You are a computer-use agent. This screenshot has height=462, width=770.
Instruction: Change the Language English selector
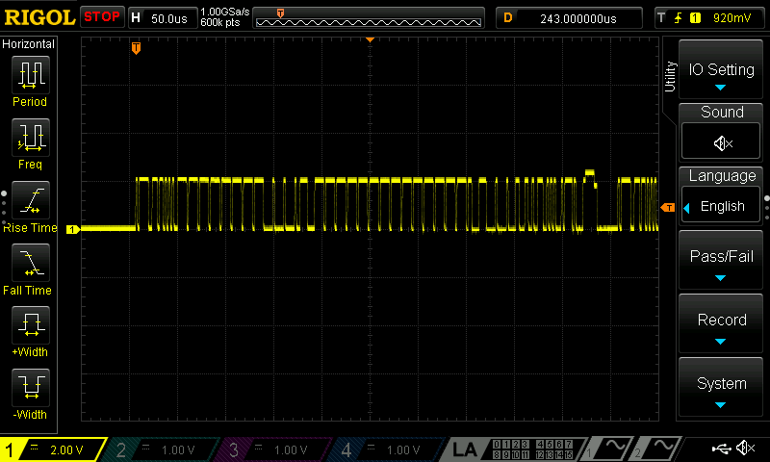(x=721, y=206)
